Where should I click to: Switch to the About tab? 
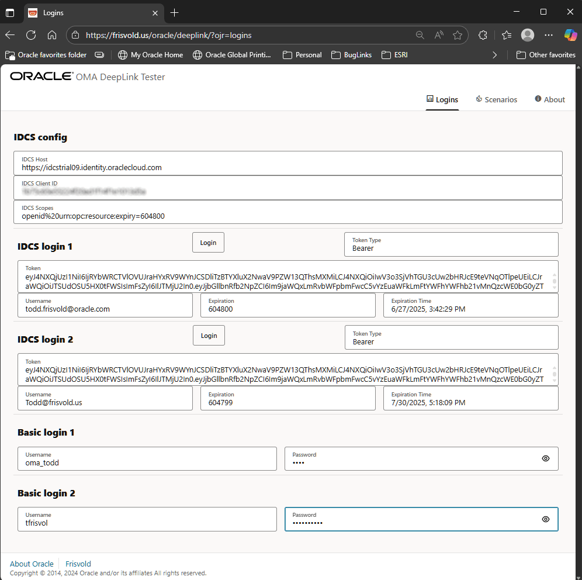click(550, 99)
